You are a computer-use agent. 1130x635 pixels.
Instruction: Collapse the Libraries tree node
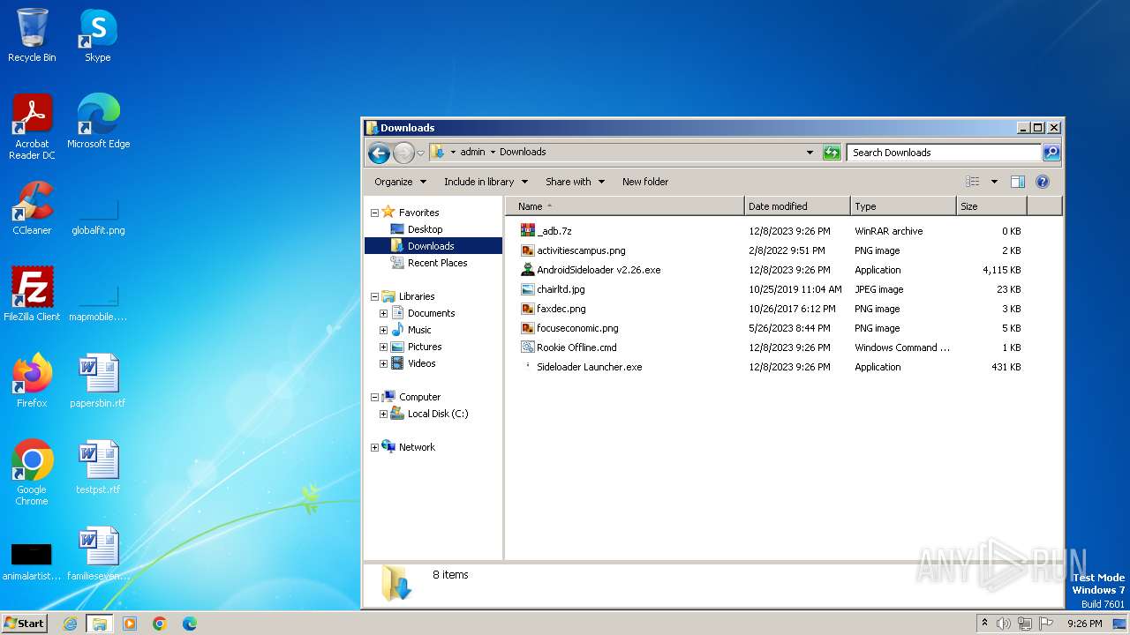(374, 296)
